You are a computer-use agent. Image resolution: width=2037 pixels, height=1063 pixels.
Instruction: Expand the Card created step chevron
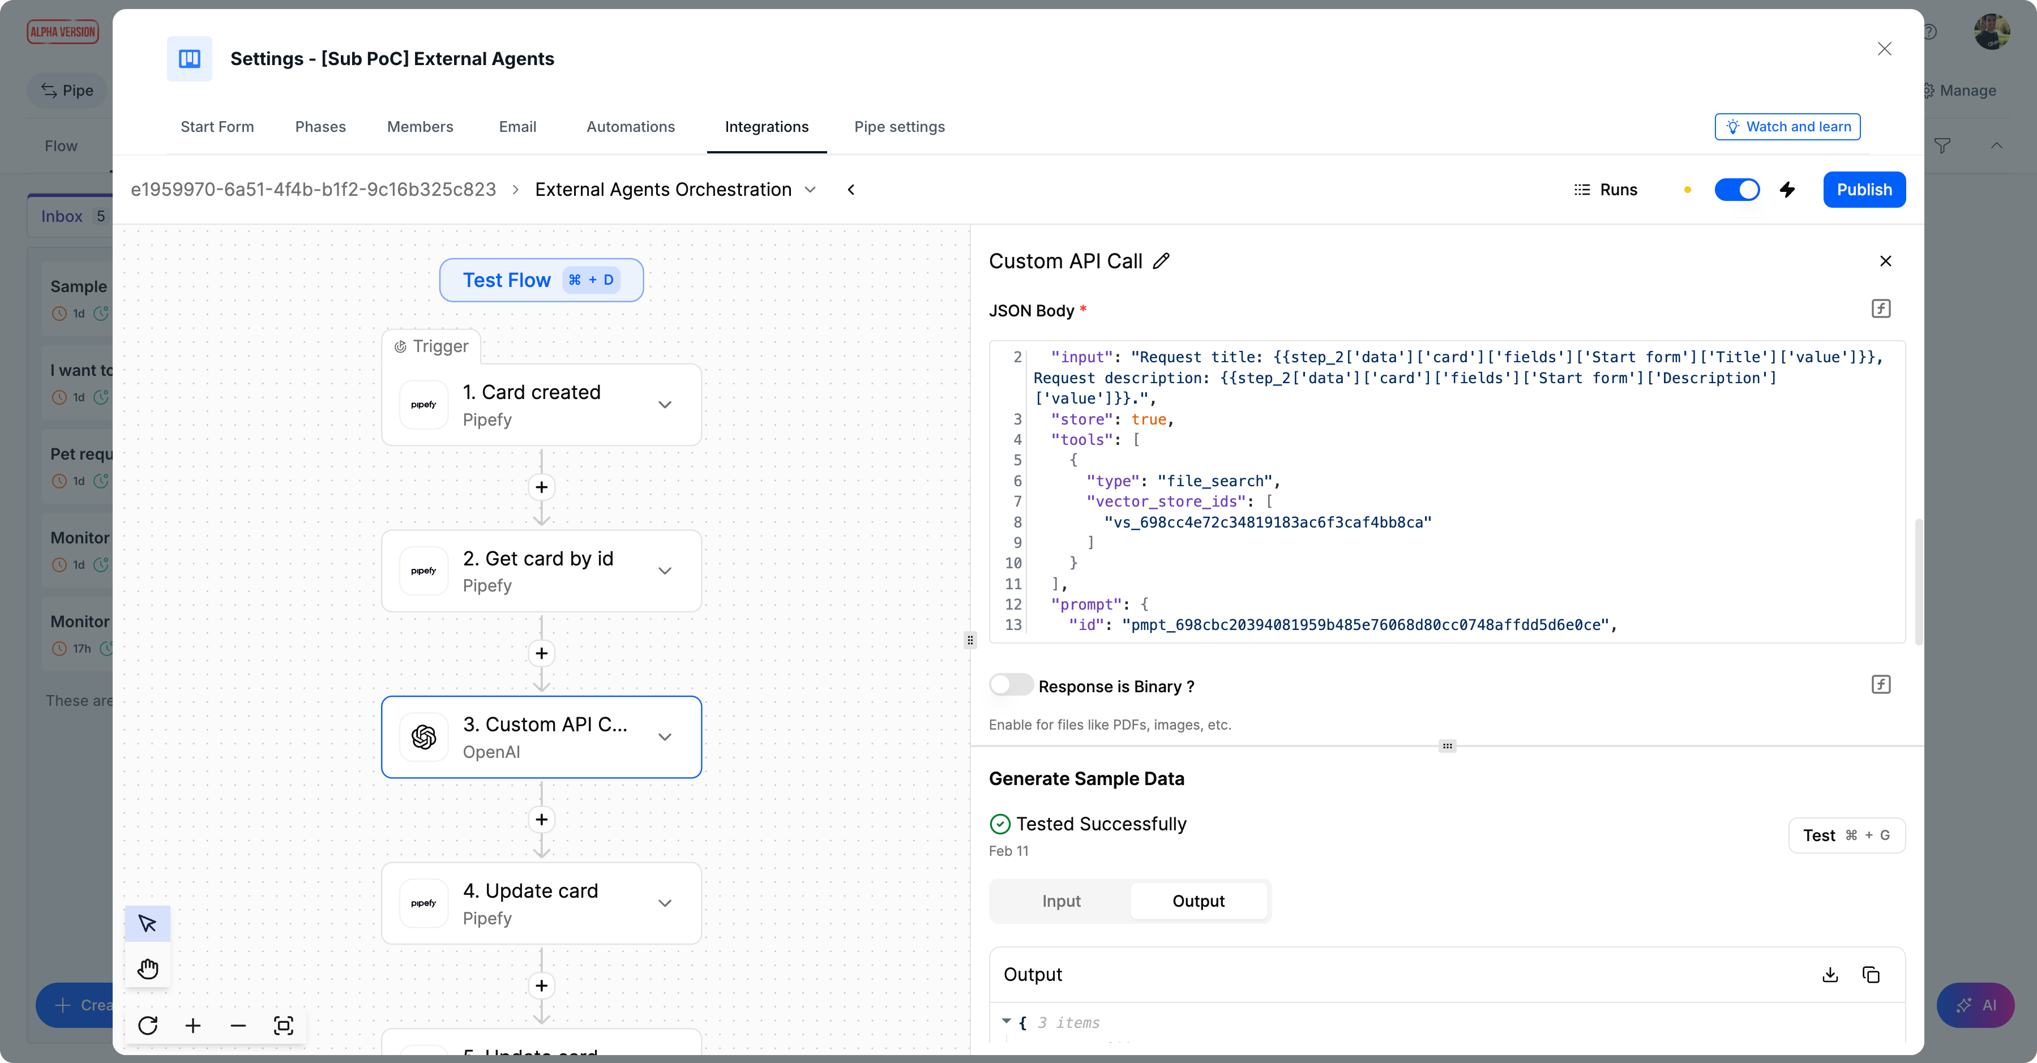tap(665, 405)
